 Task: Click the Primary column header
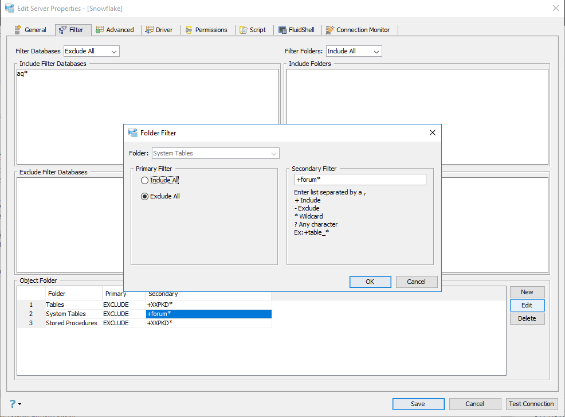click(124, 295)
